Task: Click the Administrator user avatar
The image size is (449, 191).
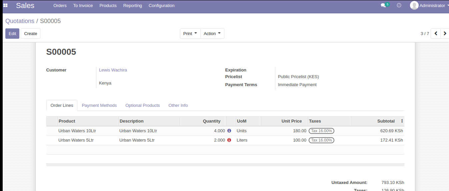Action: pos(414,5)
